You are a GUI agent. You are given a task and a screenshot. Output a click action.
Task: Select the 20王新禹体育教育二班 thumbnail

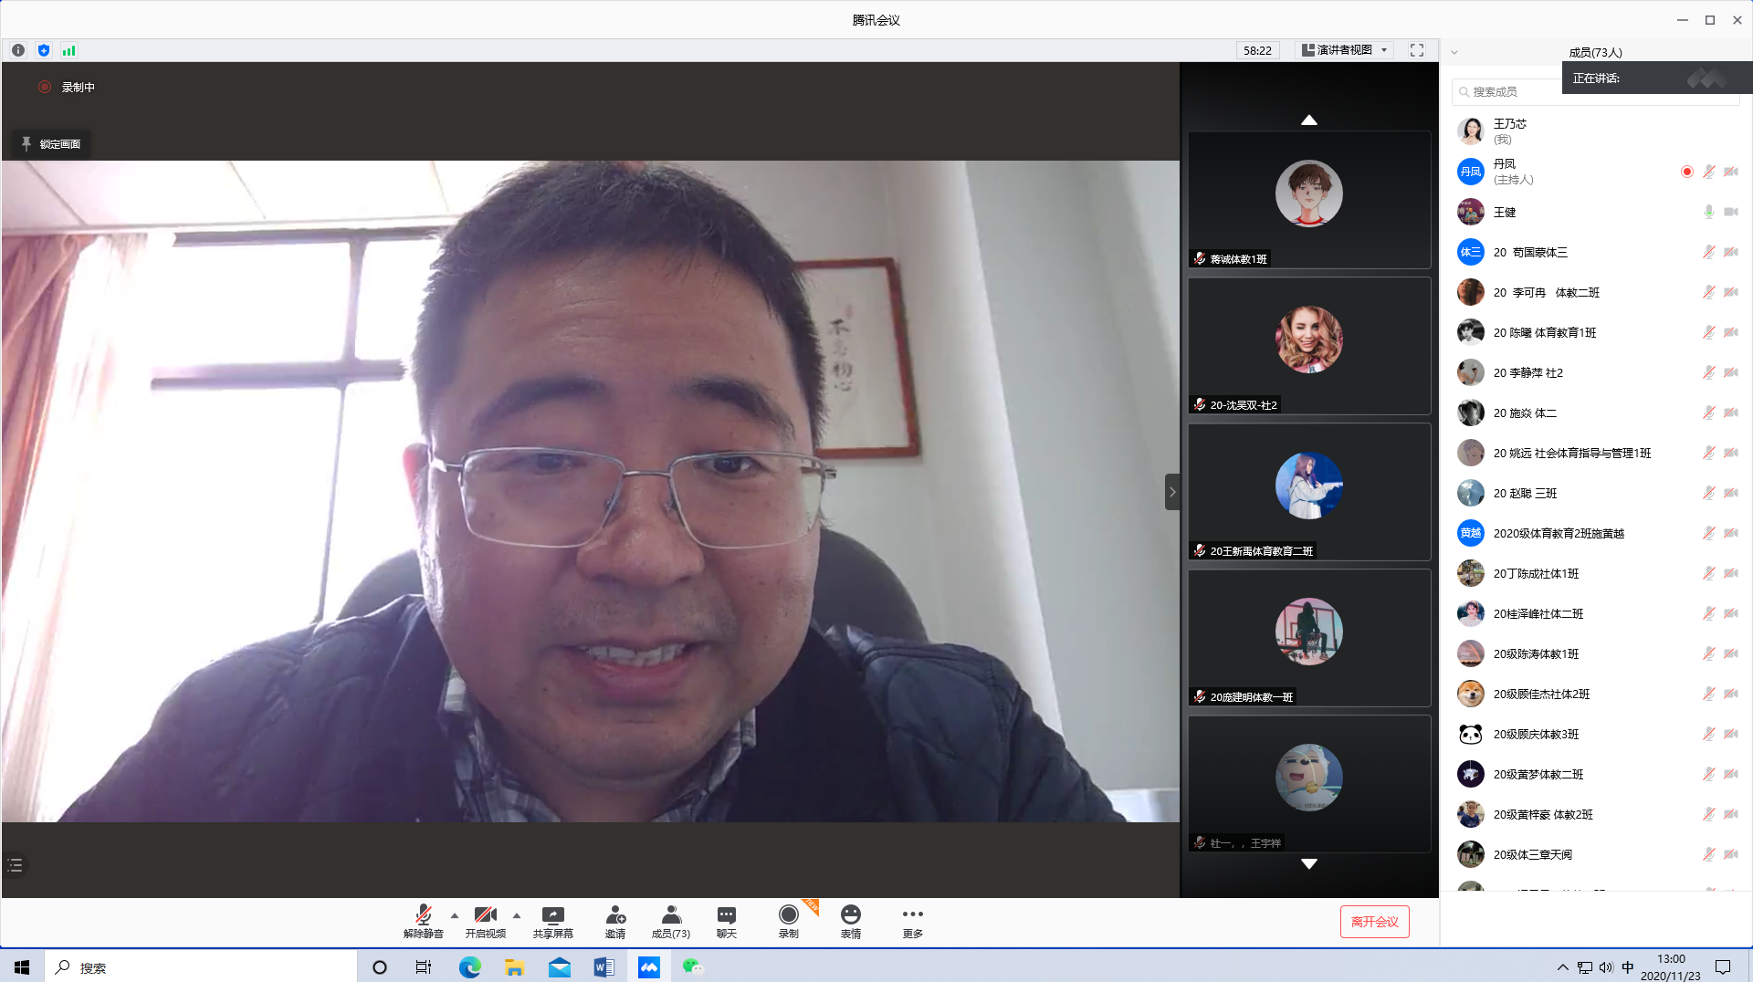1309,492
